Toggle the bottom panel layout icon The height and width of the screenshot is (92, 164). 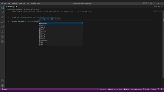[x=146, y=3]
